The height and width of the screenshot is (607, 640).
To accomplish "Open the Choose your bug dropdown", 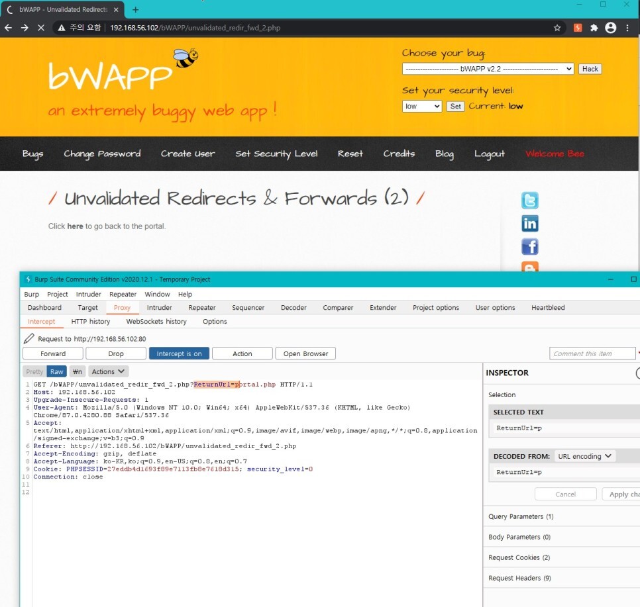I will (x=488, y=69).
